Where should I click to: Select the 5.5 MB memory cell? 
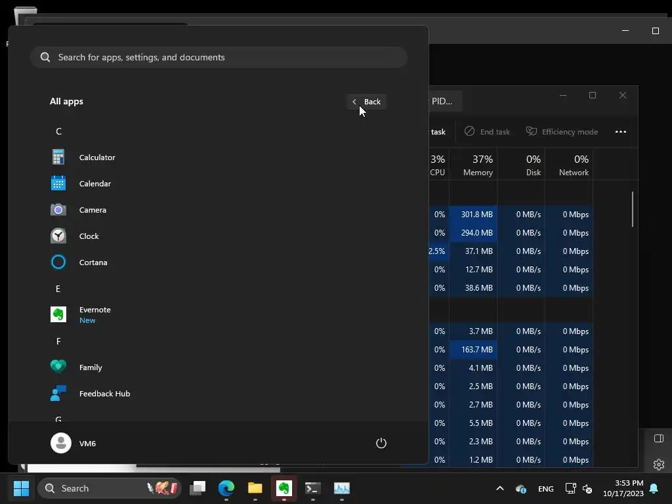tap(473, 423)
